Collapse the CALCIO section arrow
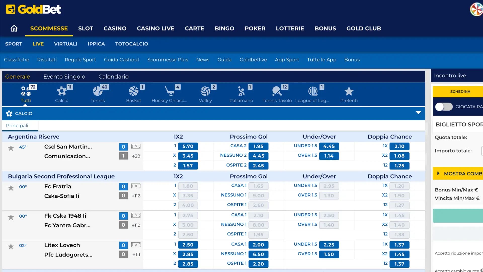 click(x=418, y=113)
